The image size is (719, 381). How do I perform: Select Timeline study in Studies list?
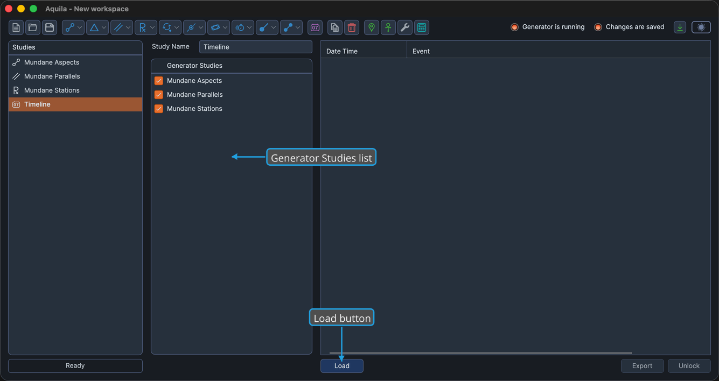(75, 104)
